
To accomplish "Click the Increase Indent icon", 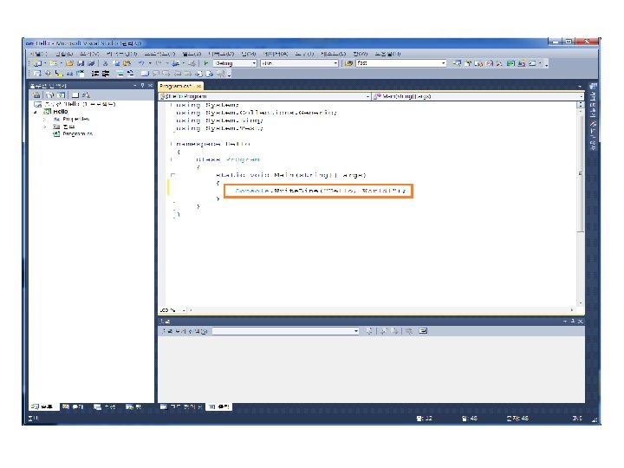I will click(105, 74).
